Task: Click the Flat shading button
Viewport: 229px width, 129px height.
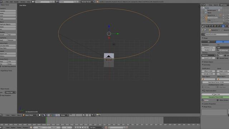Action: (x=11, y=35)
